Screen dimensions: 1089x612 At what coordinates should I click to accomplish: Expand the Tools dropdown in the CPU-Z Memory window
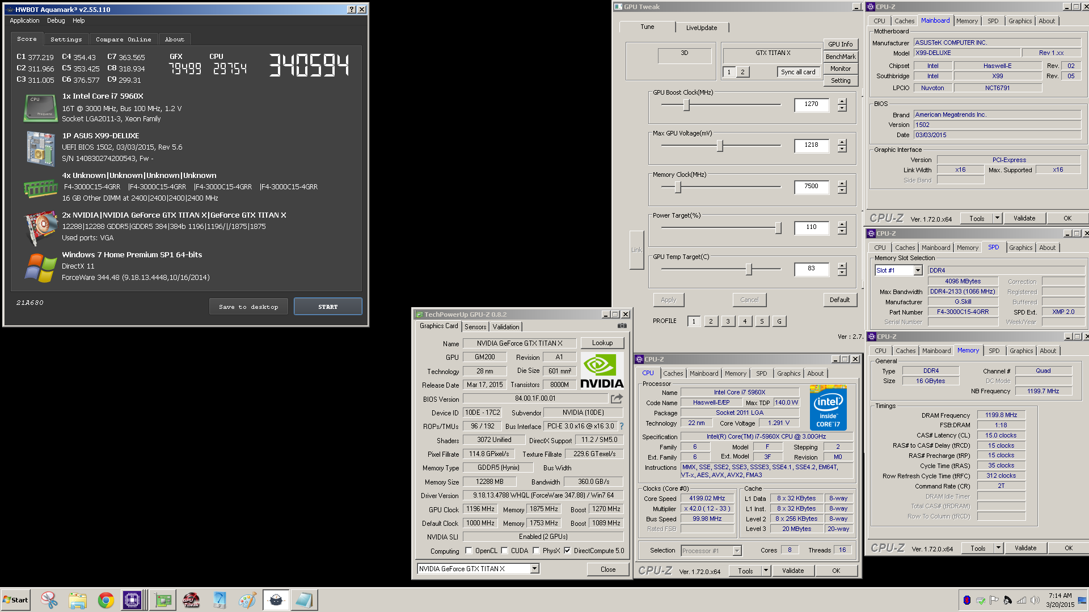pyautogui.click(x=998, y=548)
